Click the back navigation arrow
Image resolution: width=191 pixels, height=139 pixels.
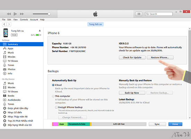[5, 24]
